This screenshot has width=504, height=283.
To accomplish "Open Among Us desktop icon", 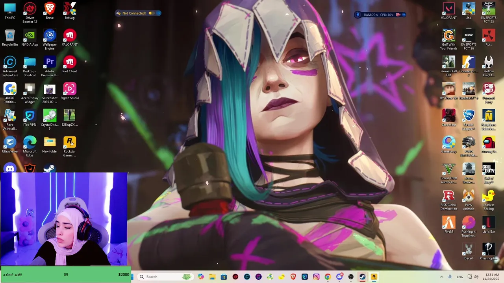I will point(489,145).
